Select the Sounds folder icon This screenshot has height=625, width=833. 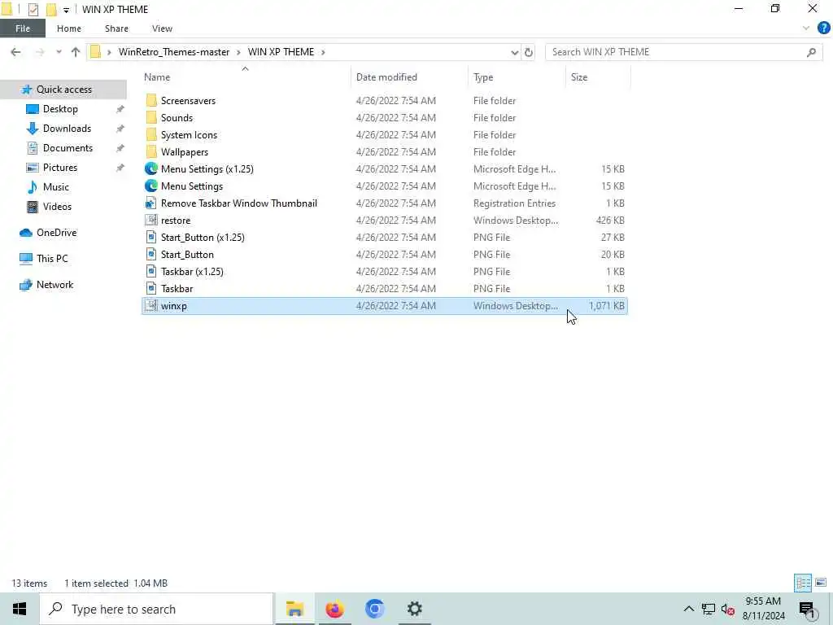[151, 117]
